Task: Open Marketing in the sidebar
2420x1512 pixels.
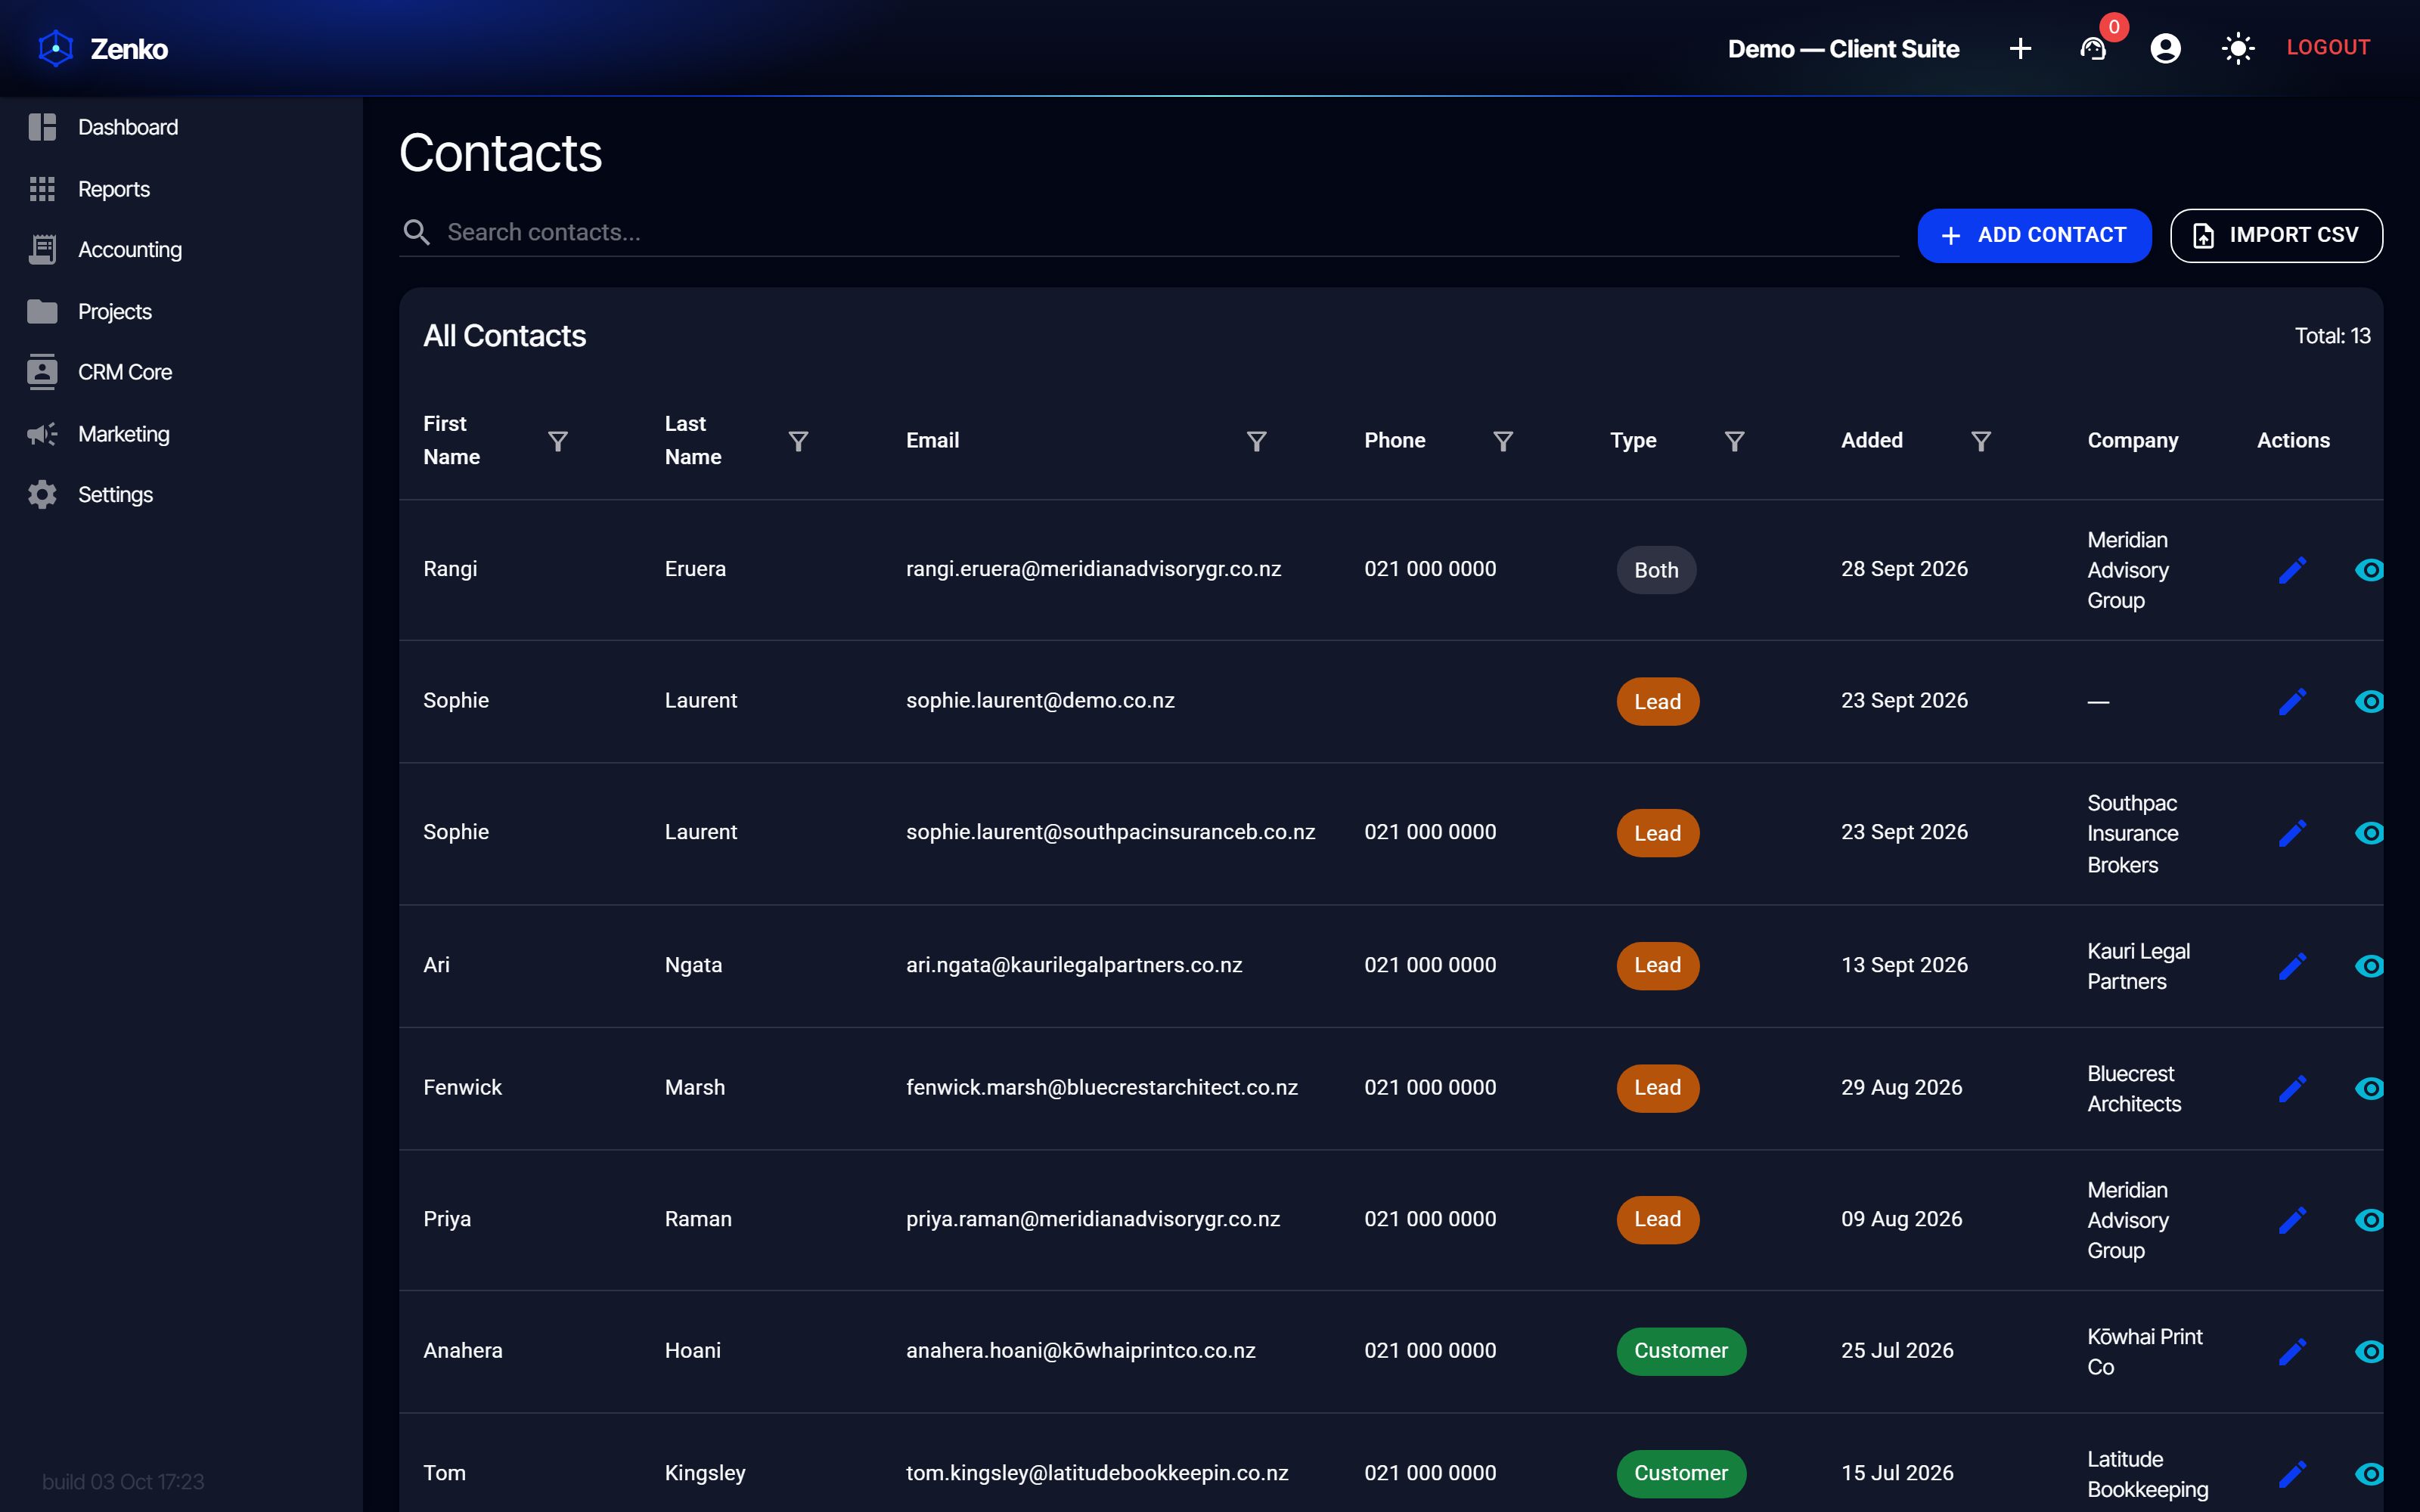Action: (x=181, y=434)
